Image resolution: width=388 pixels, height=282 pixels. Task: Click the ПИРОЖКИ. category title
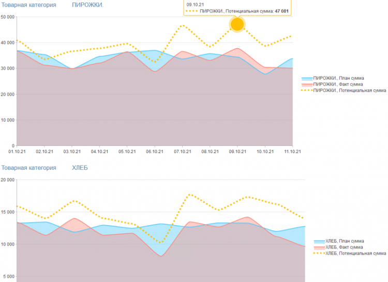pyautogui.click(x=88, y=5)
